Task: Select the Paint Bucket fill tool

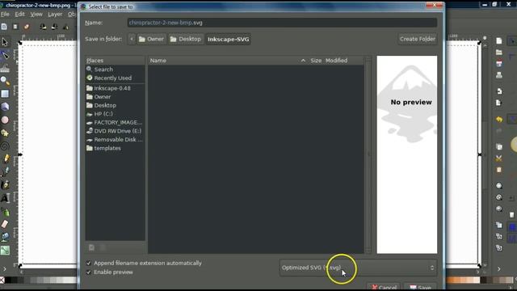Action: 5,237
